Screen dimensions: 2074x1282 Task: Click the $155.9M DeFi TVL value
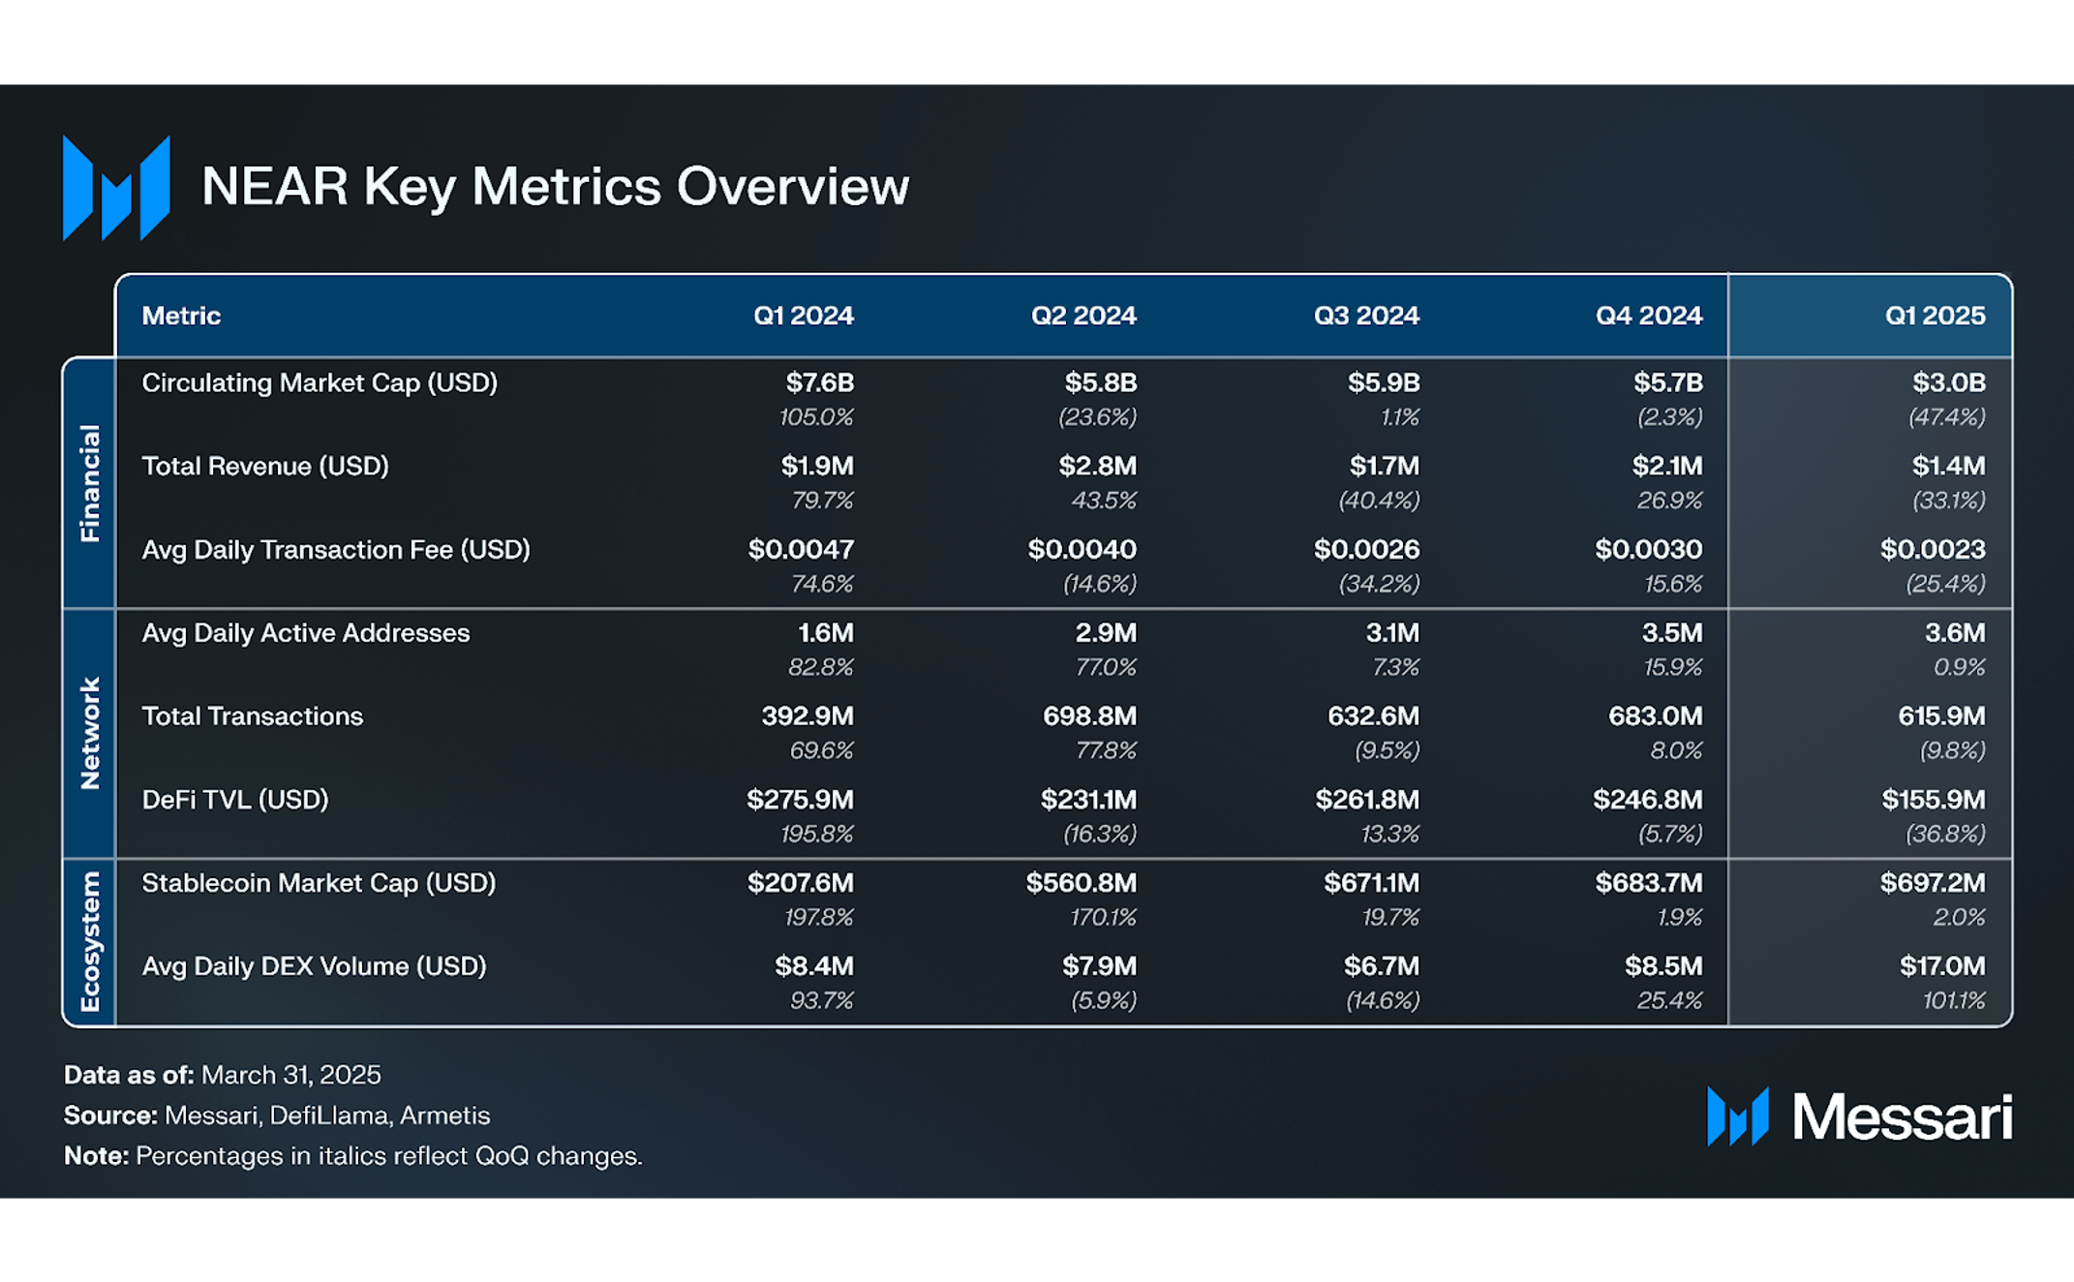(1934, 799)
